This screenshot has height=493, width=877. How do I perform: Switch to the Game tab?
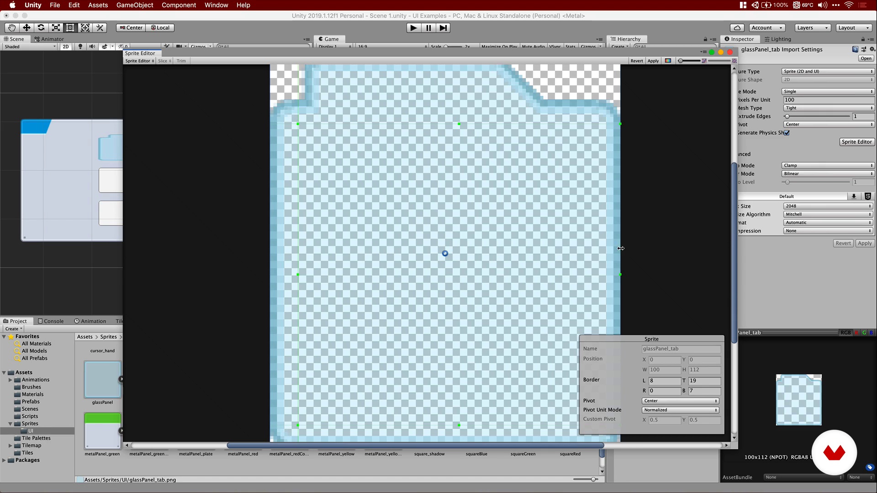(329, 39)
